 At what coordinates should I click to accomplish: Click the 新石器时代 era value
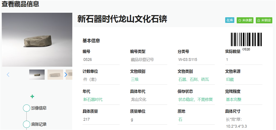point(93,99)
